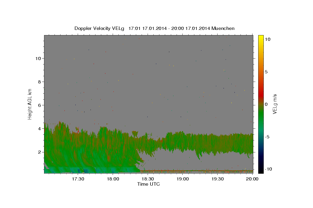Click the 19:30 time tick label
This screenshot has width=313, height=208.
[218, 179]
